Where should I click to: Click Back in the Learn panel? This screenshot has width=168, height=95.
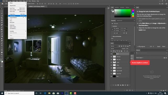click(x=159, y=46)
